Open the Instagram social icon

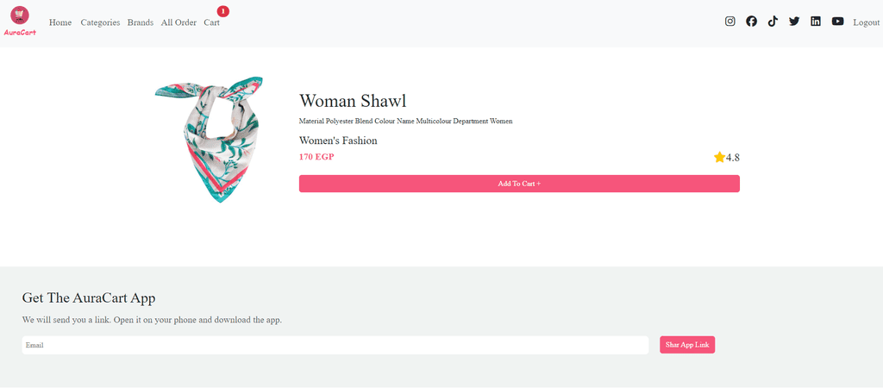[x=730, y=22]
